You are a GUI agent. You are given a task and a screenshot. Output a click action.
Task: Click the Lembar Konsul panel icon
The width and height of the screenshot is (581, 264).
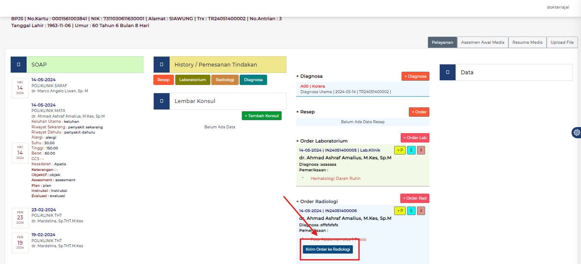(x=161, y=101)
